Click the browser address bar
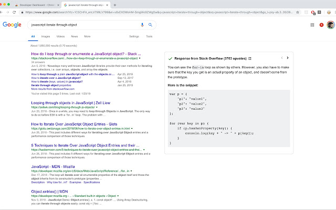Viewport: 336px width, 210px height. click(x=159, y=12)
